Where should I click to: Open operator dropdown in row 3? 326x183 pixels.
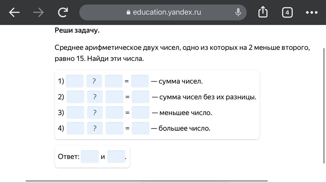[95, 113]
